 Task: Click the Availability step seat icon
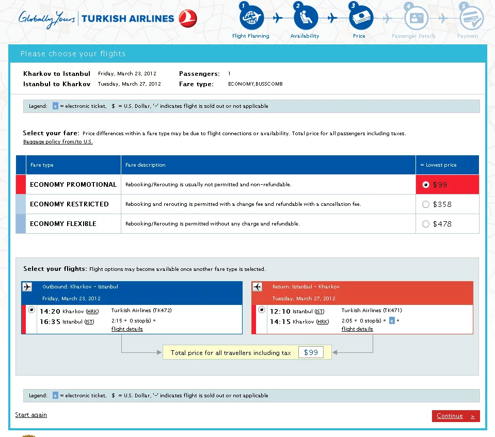point(306,18)
